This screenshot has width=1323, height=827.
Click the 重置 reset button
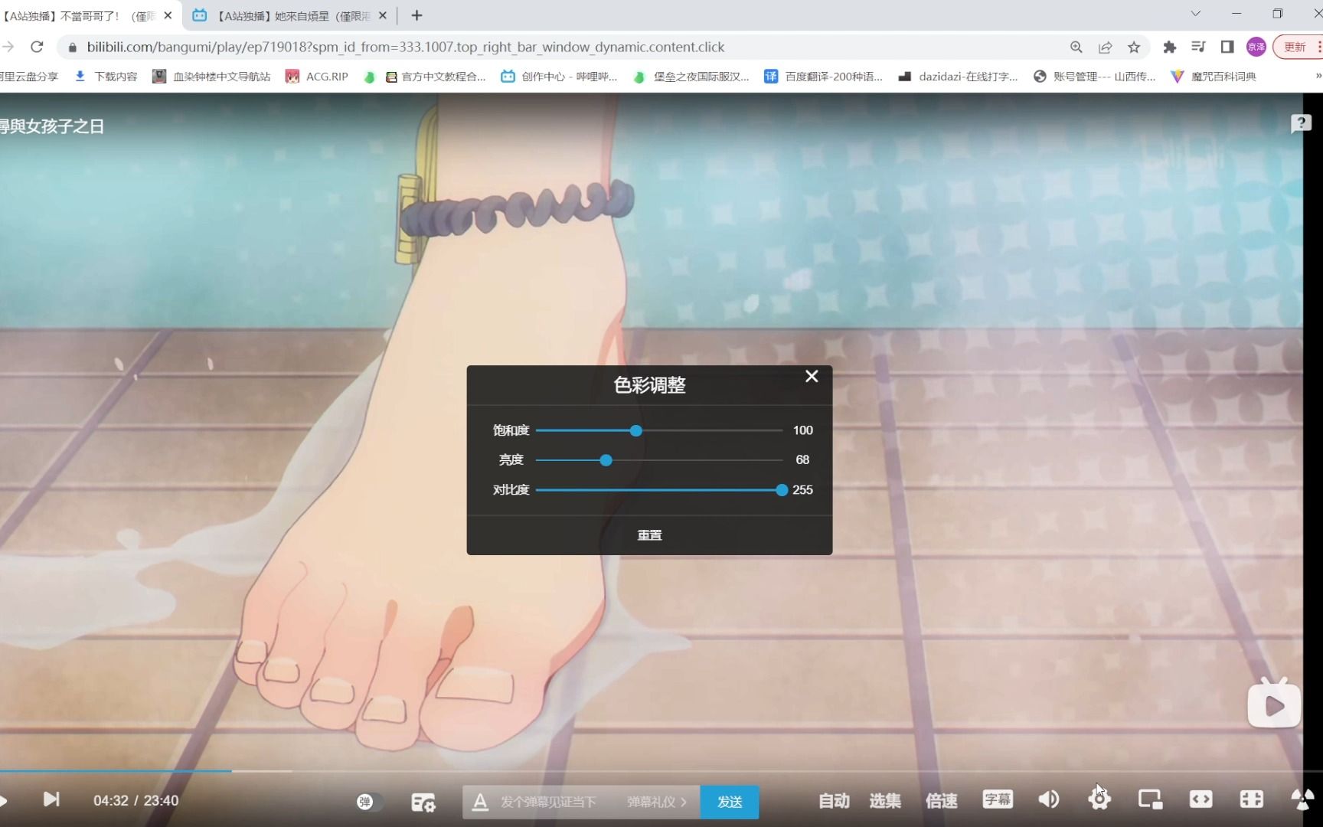pos(649,535)
